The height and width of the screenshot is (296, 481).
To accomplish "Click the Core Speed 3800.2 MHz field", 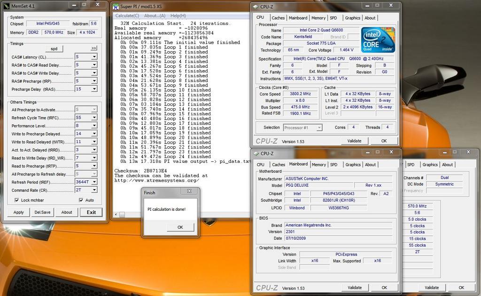I will pyautogui.click(x=300, y=94).
